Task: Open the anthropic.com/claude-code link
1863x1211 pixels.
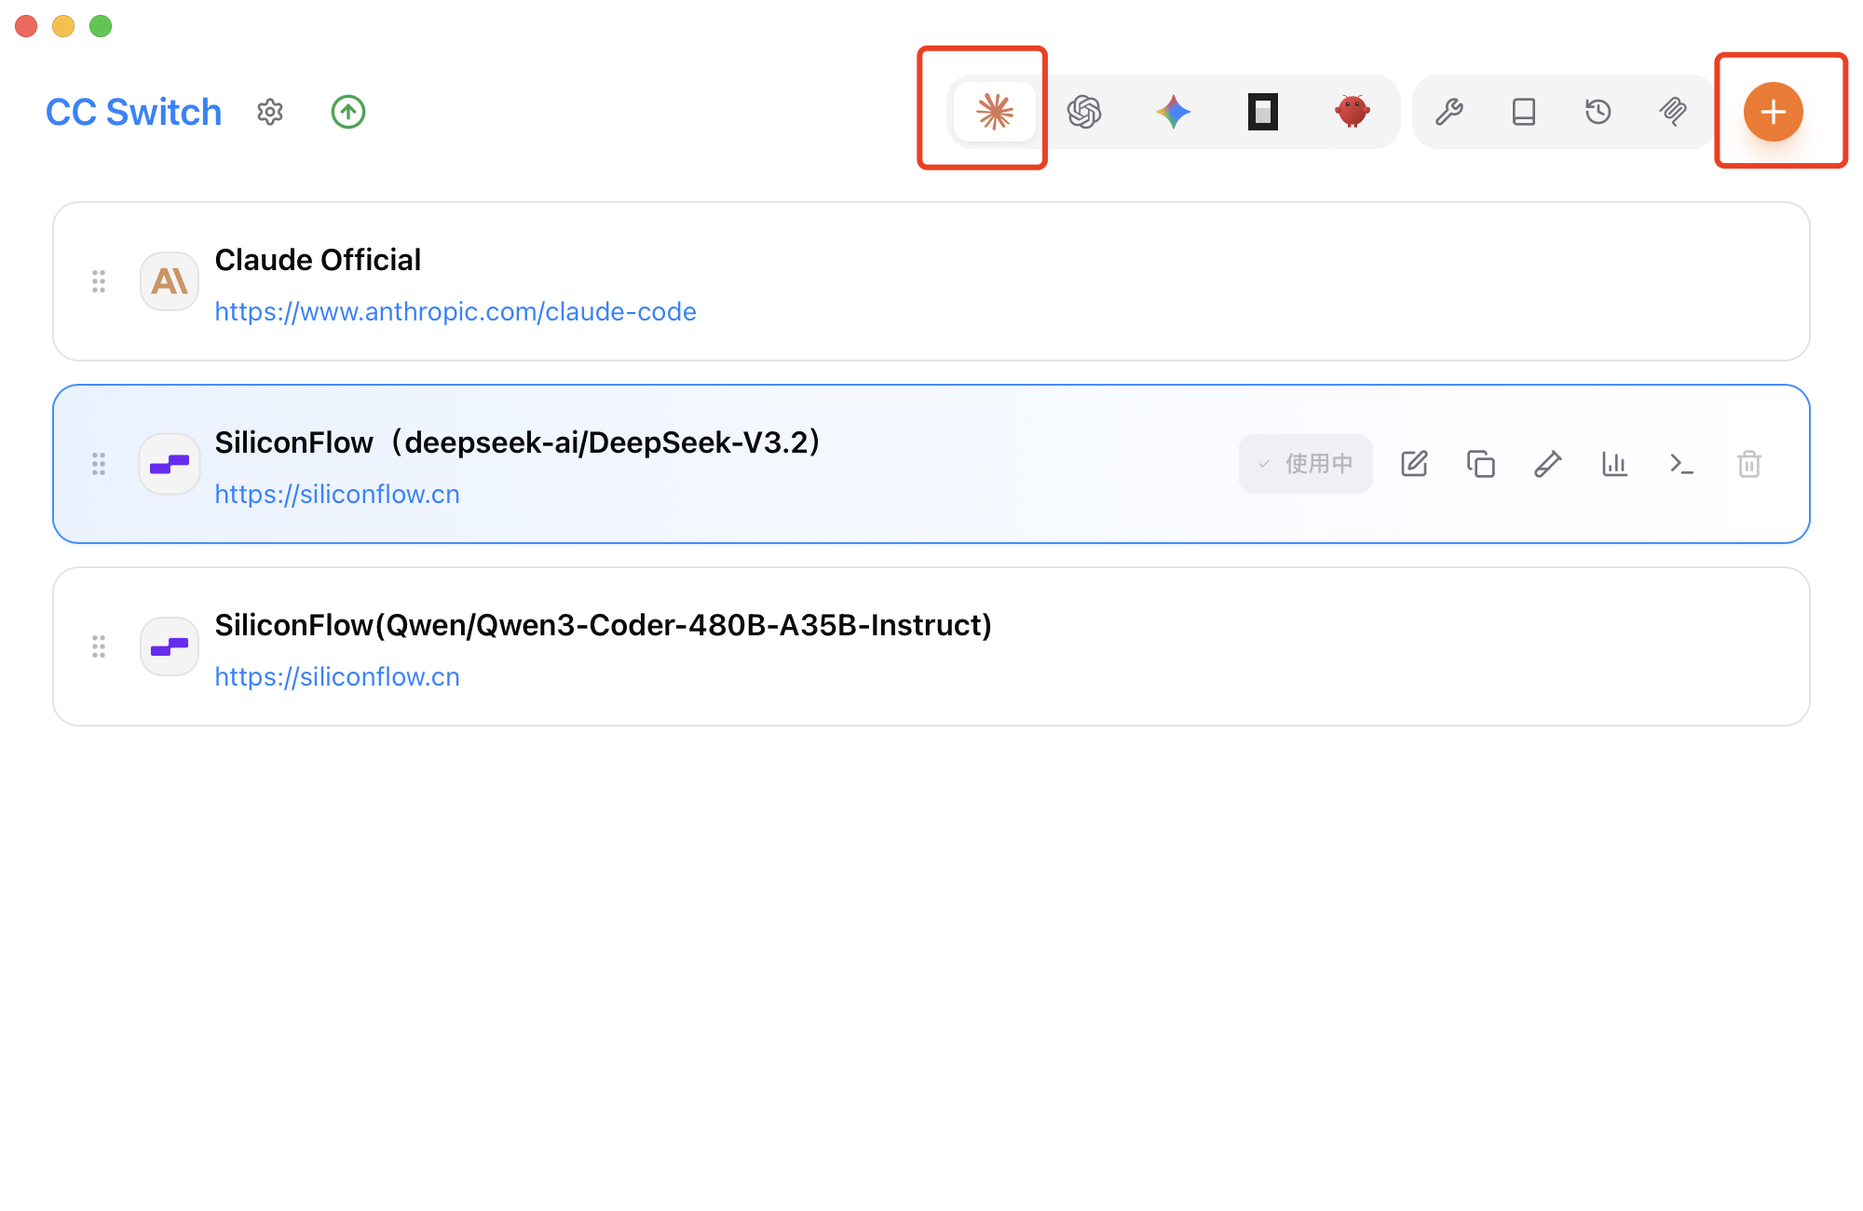Action: pyautogui.click(x=456, y=311)
